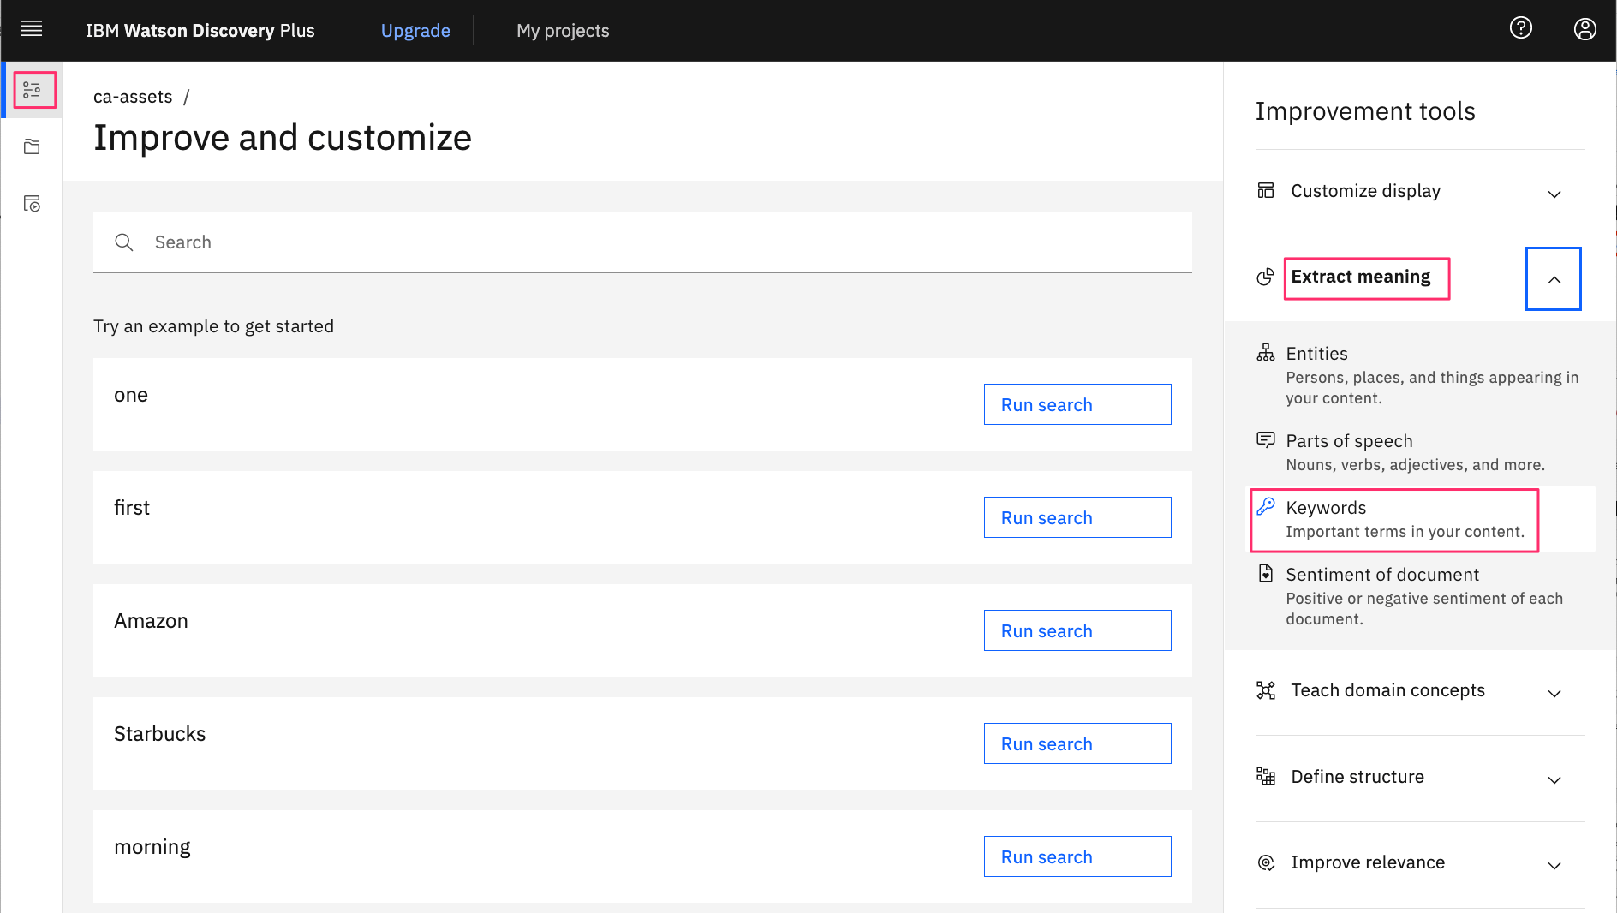Open Entities enrichment option

tap(1420, 374)
